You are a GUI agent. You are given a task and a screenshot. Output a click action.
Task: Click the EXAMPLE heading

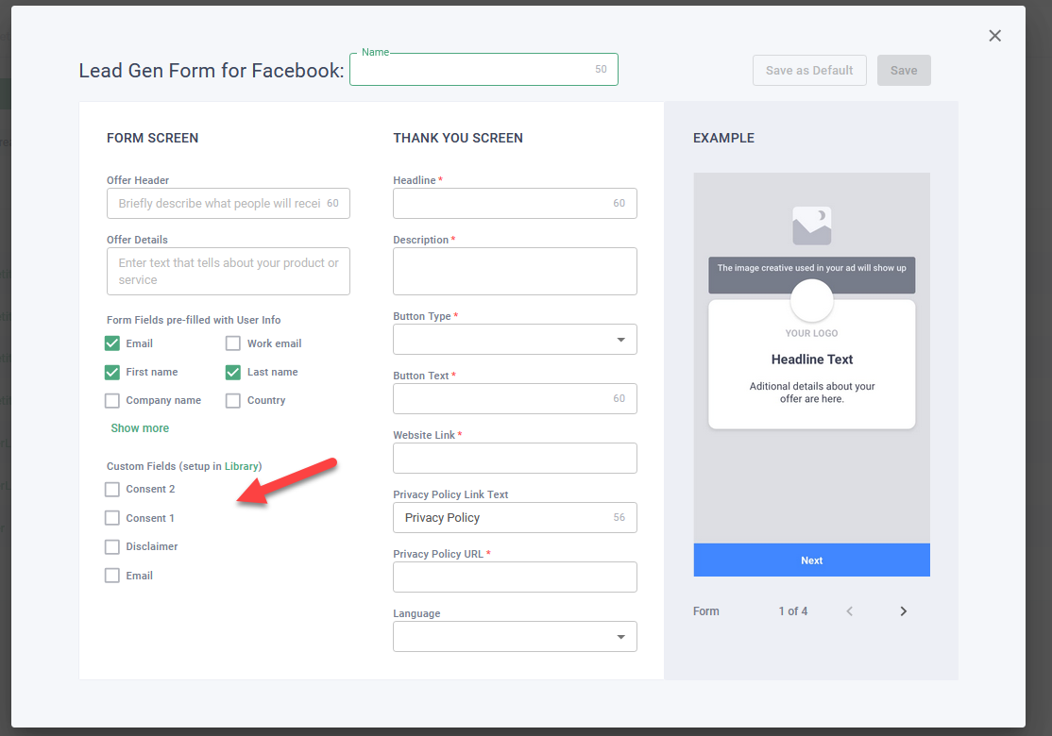click(723, 138)
